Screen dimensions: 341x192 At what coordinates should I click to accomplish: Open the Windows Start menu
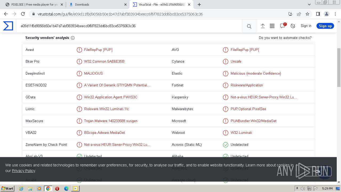click(x=7, y=188)
